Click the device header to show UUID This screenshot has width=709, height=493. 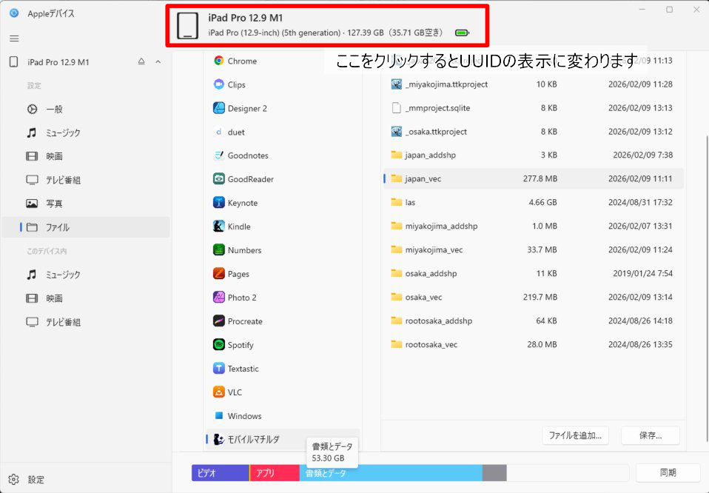(326, 25)
